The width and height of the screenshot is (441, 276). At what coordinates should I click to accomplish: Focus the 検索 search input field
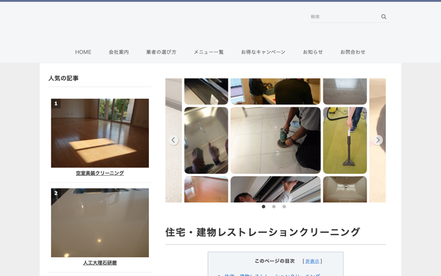345,17
